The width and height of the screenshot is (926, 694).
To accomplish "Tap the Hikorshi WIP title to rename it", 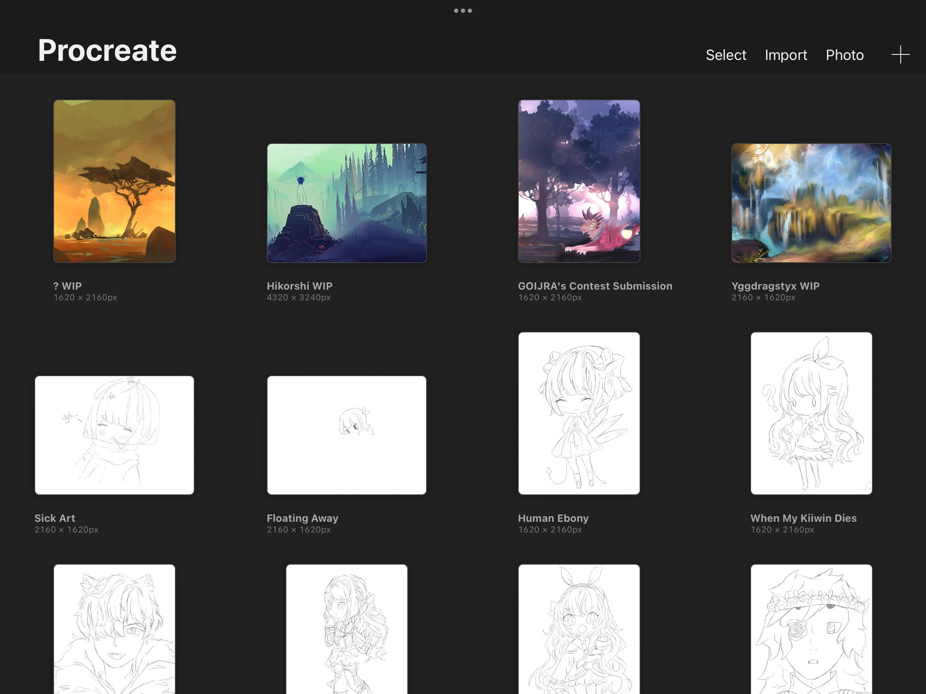I will 299,286.
